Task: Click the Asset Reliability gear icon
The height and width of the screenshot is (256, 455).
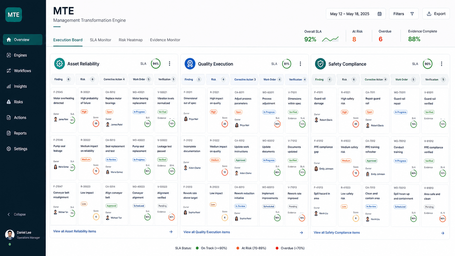Action: coord(59,64)
